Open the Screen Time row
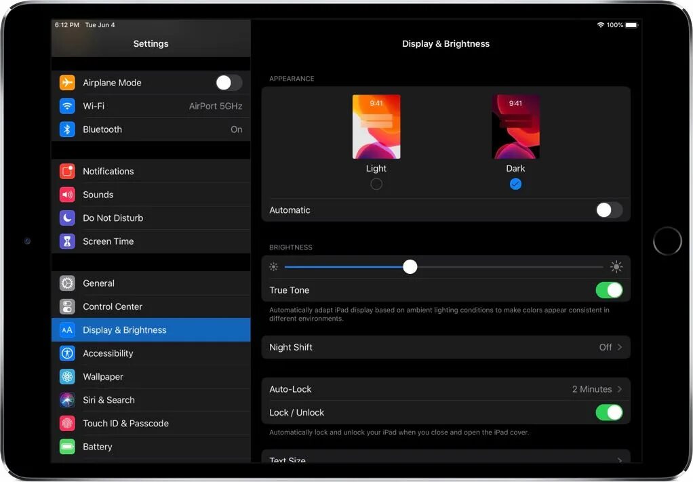Screen dimensions: 693x482 [x=151, y=241]
